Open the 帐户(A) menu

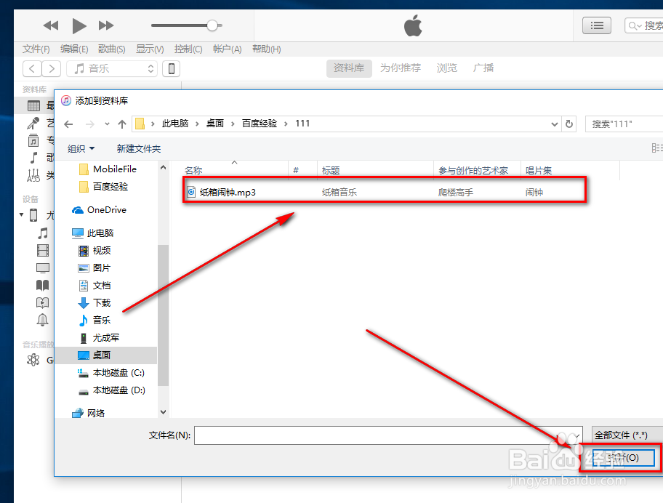[227, 49]
